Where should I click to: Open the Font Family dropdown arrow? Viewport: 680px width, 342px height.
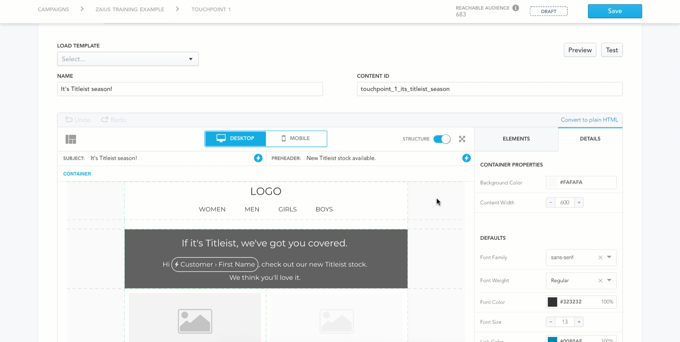[x=609, y=257]
